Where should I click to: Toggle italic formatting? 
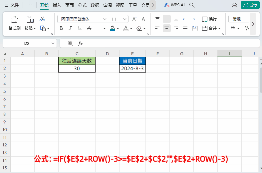[x=71, y=28]
